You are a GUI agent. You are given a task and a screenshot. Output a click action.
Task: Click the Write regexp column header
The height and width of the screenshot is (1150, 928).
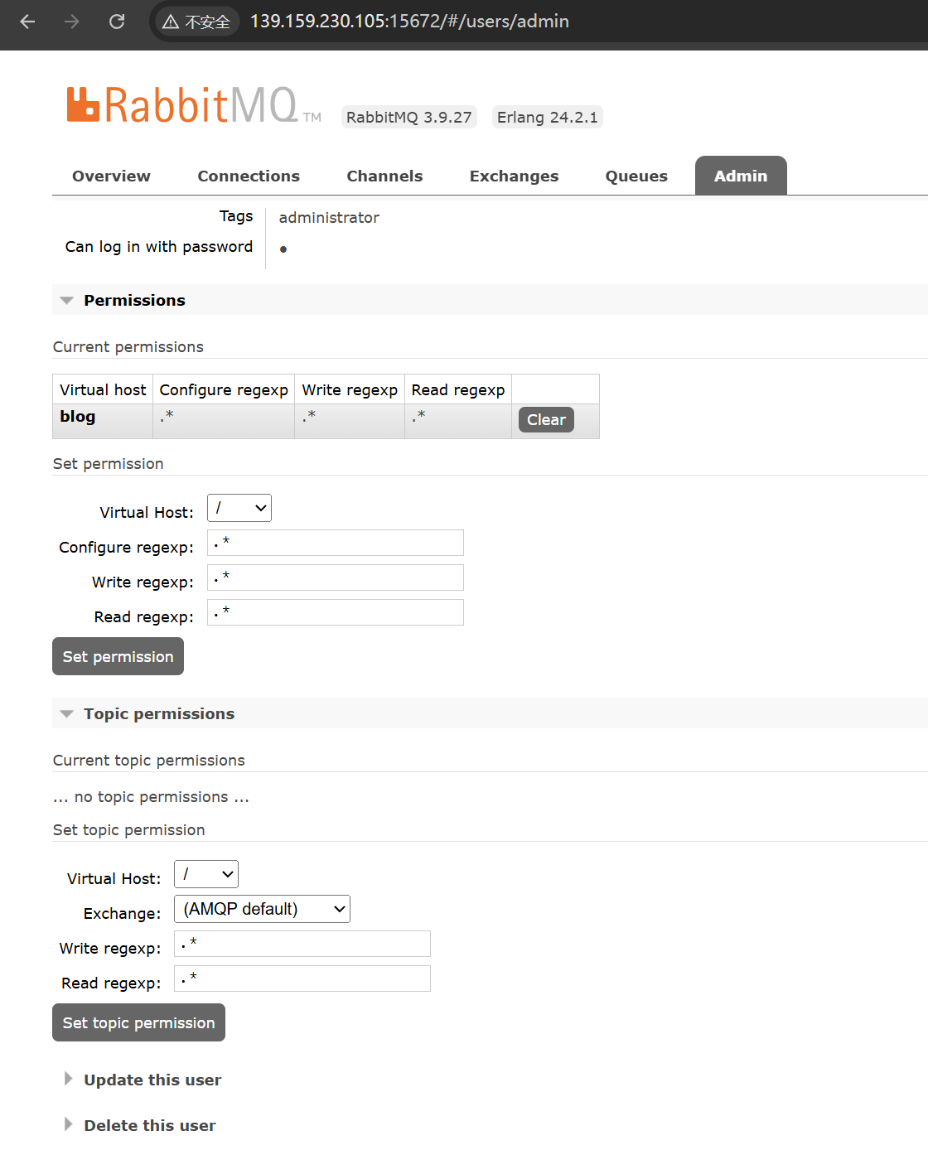coord(350,389)
